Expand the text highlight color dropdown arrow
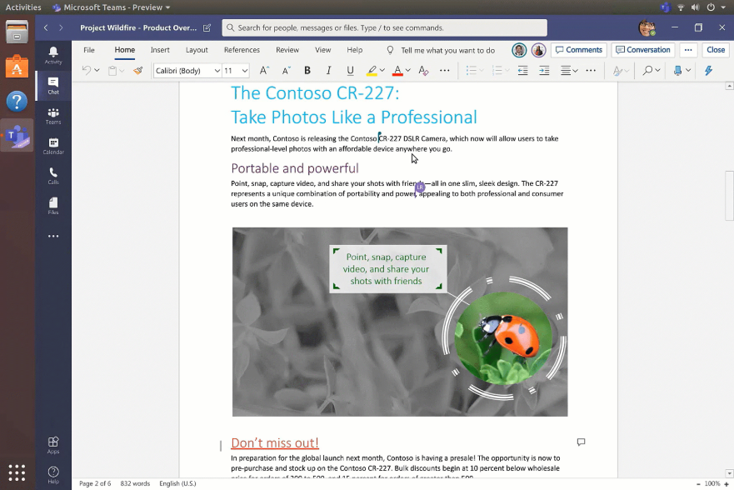 pyautogui.click(x=382, y=71)
